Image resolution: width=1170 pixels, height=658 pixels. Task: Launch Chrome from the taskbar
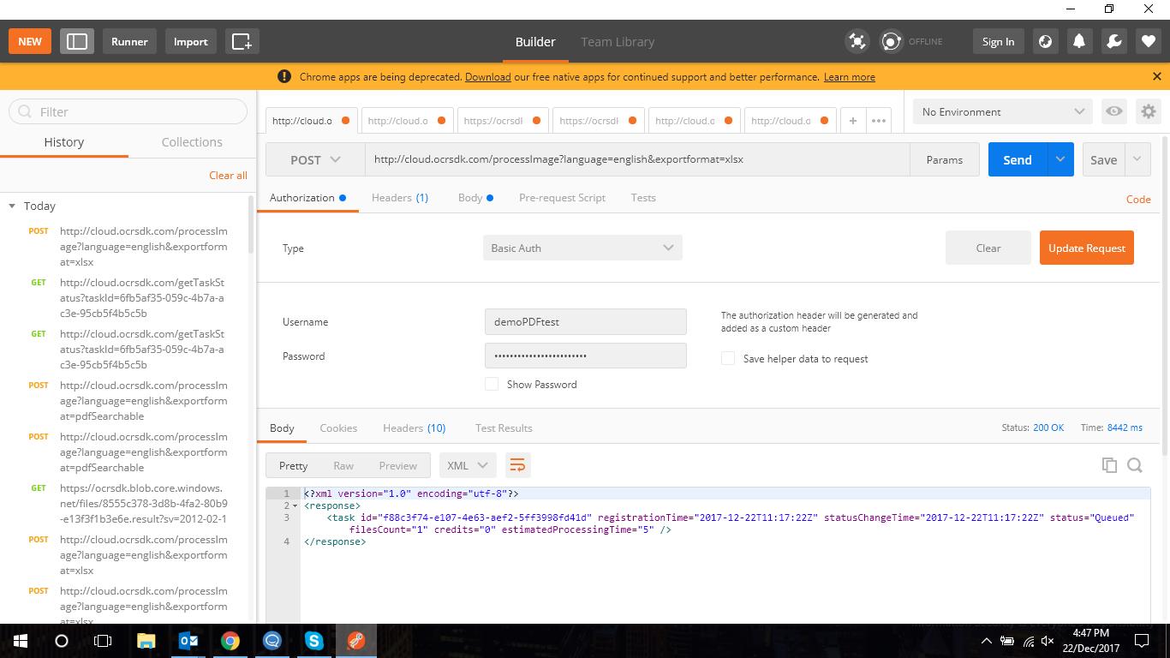[230, 640]
